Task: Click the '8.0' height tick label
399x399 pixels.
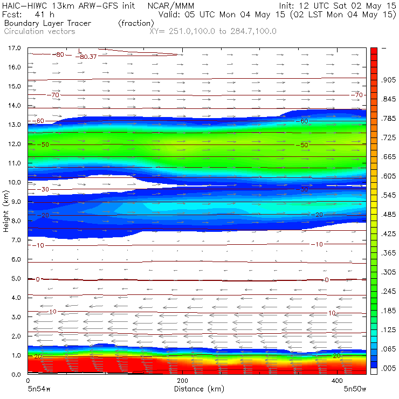Action: point(16,221)
